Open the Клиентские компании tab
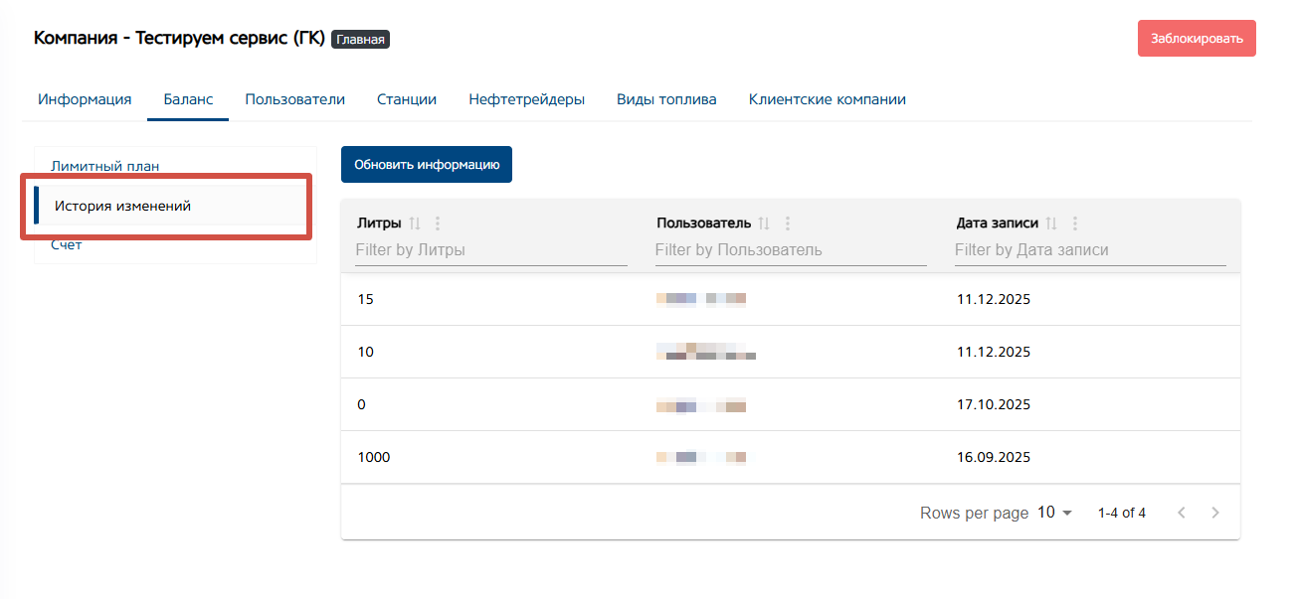This screenshot has width=1296, height=599. 828,99
